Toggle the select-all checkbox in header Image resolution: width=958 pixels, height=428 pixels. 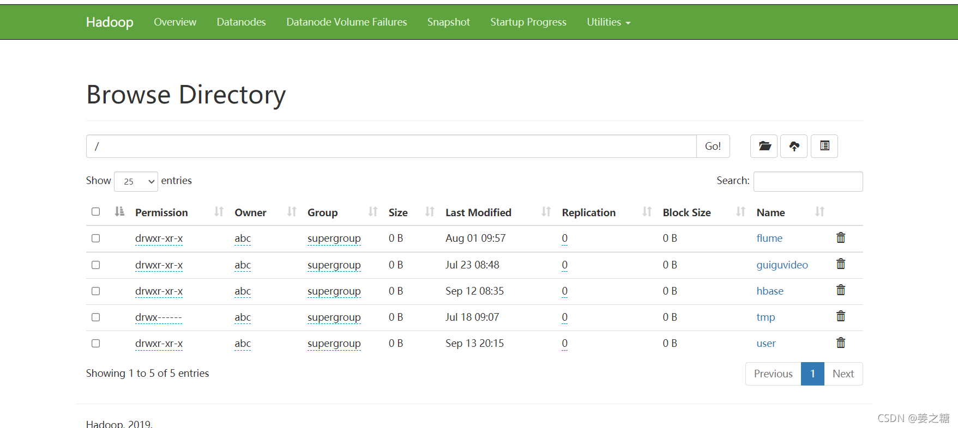coord(96,211)
